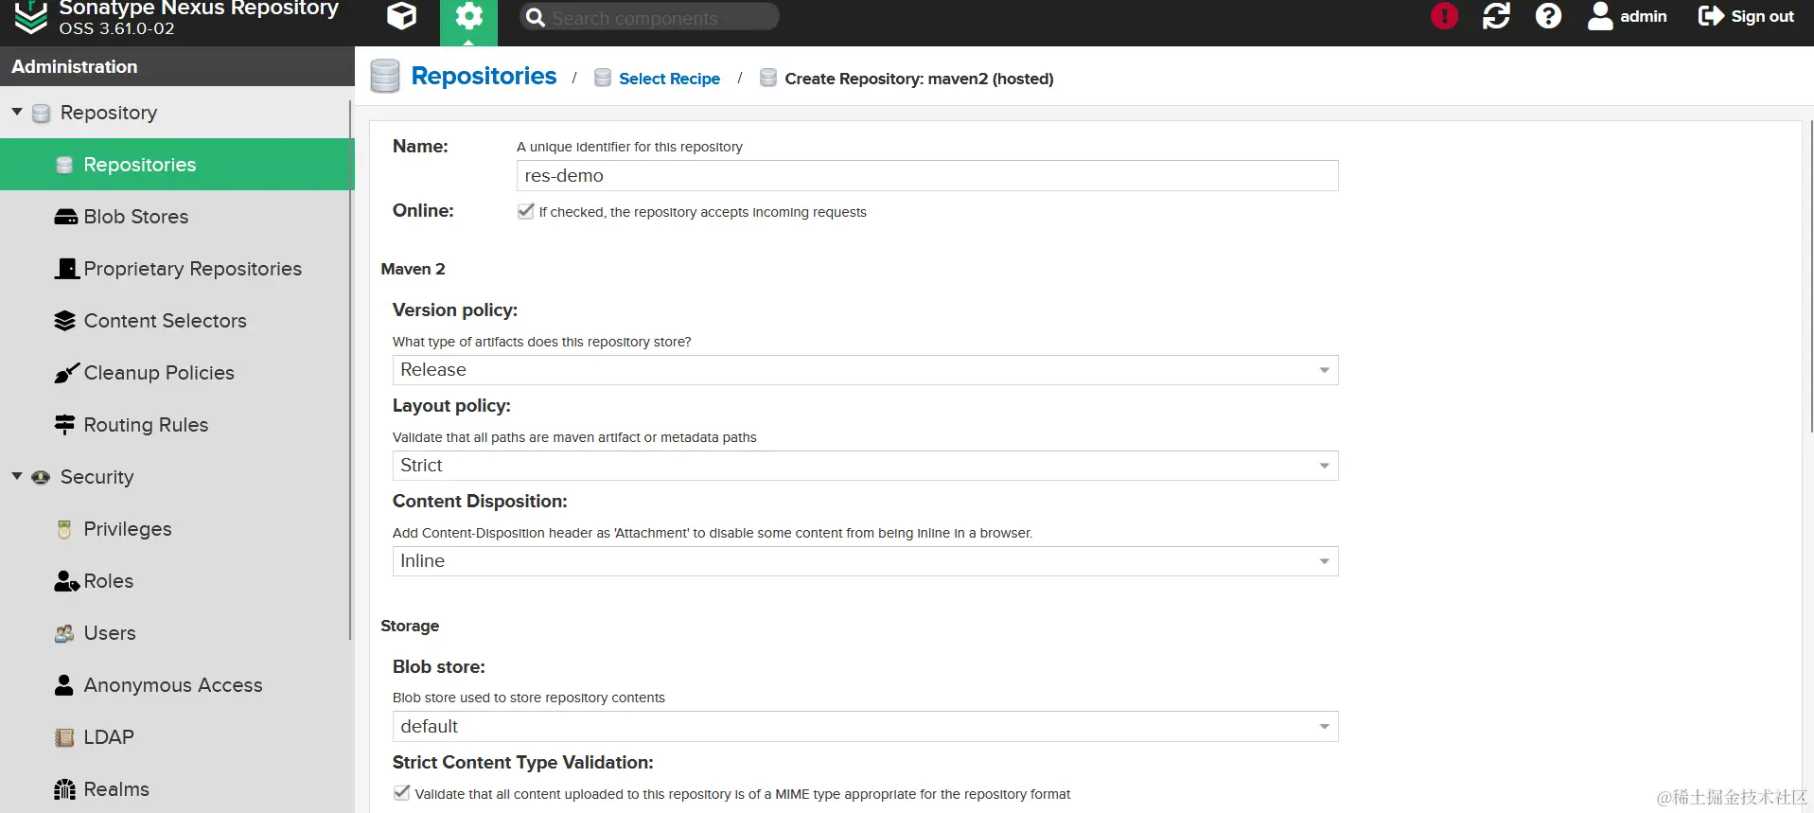
Task: Collapse the Repository tree section
Action: coord(17,112)
